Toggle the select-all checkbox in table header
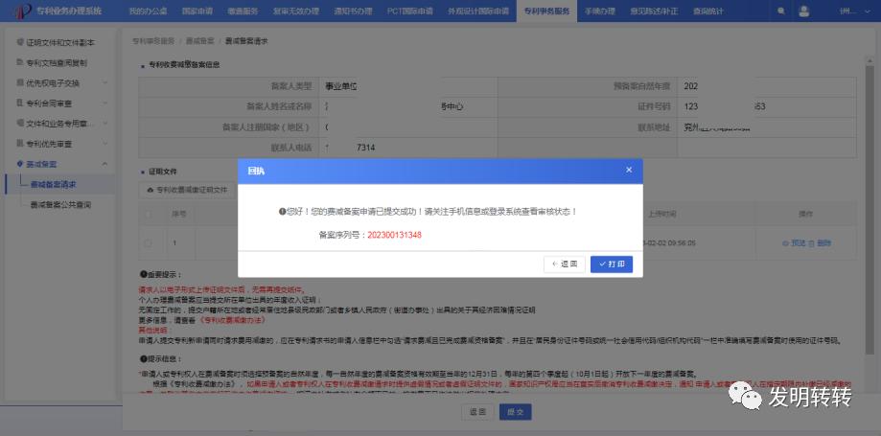Image resolution: width=881 pixels, height=436 pixels. click(x=149, y=214)
